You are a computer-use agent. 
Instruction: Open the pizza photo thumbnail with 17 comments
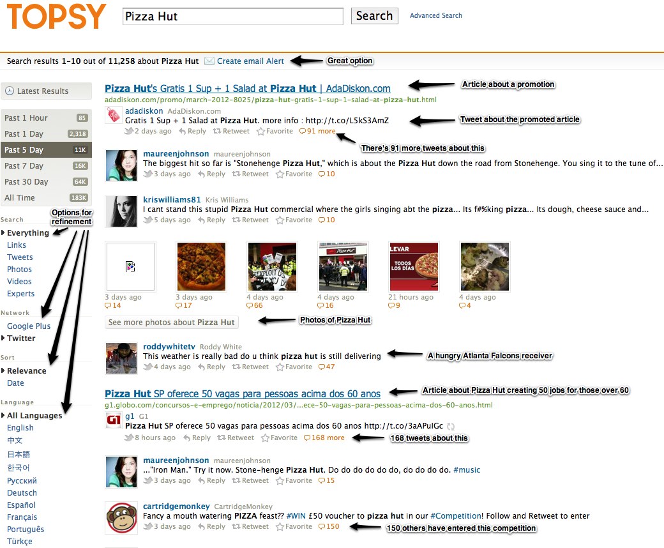[x=201, y=266]
